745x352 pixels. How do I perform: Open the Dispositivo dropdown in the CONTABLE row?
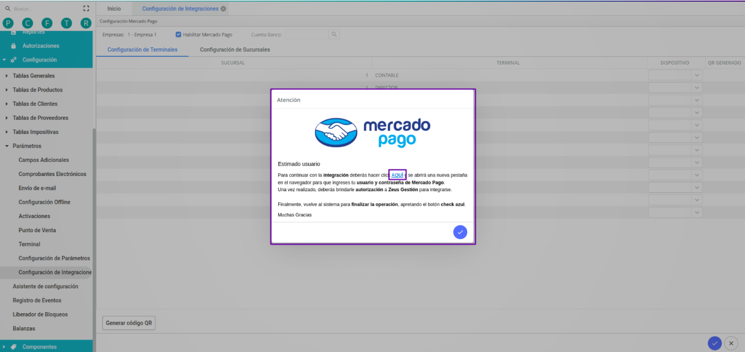[697, 75]
